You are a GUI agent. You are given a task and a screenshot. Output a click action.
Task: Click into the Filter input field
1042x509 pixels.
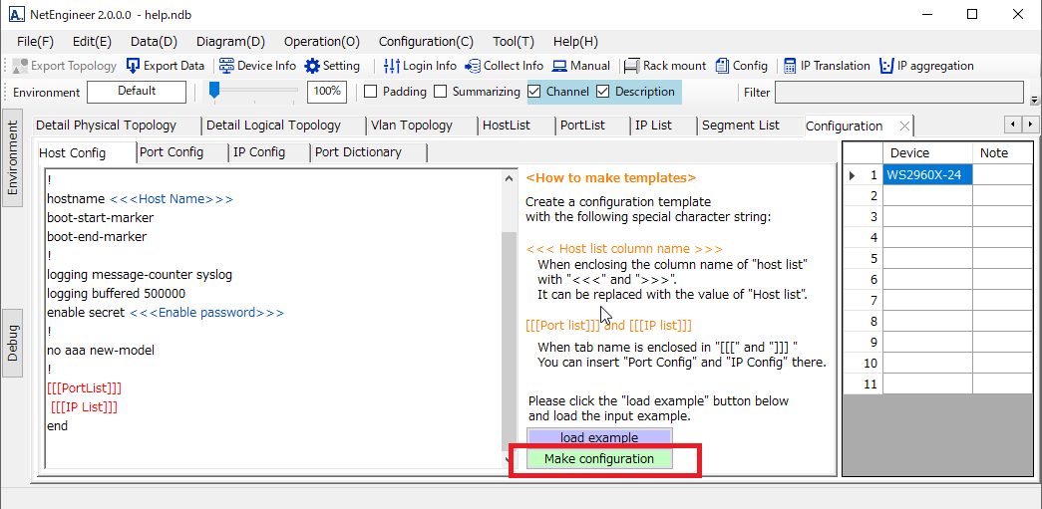point(898,93)
